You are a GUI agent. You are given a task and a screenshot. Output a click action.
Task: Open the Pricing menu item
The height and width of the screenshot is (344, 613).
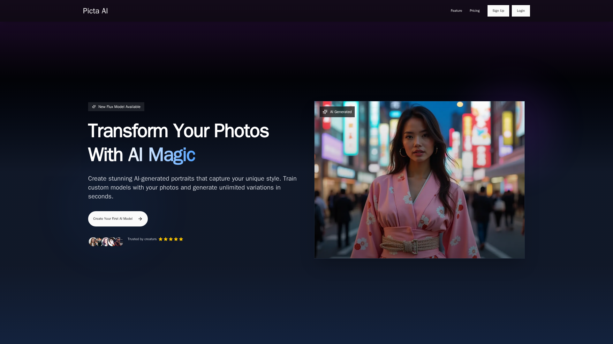pyautogui.click(x=474, y=11)
